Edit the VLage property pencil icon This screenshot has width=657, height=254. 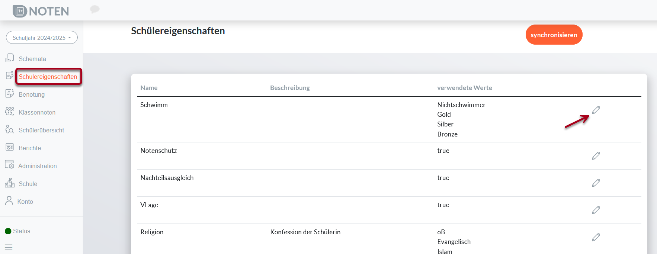tap(596, 210)
